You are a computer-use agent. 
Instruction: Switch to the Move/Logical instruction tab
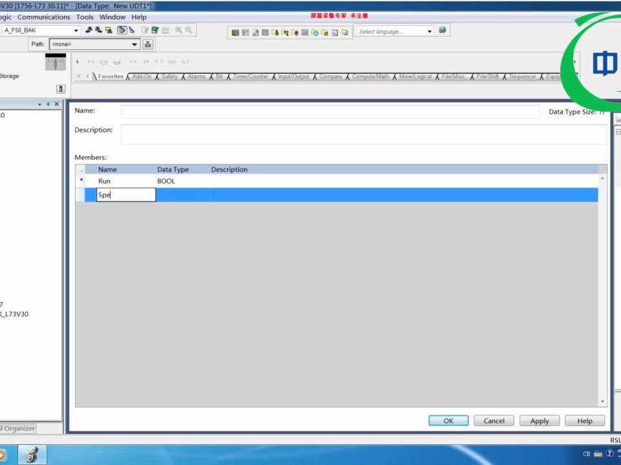coord(415,76)
